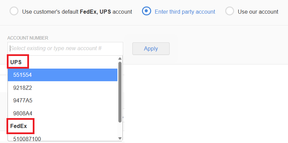Select the Enter third party account radio circle
288x143 pixels.
click(x=146, y=11)
